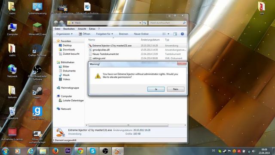Select gmodpickles.dll file
This screenshot has height=155, width=275.
point(101,50)
